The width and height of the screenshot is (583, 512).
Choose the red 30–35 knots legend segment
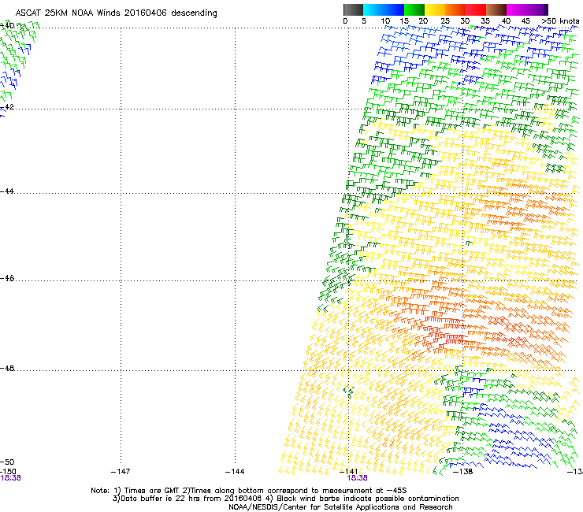[476, 9]
